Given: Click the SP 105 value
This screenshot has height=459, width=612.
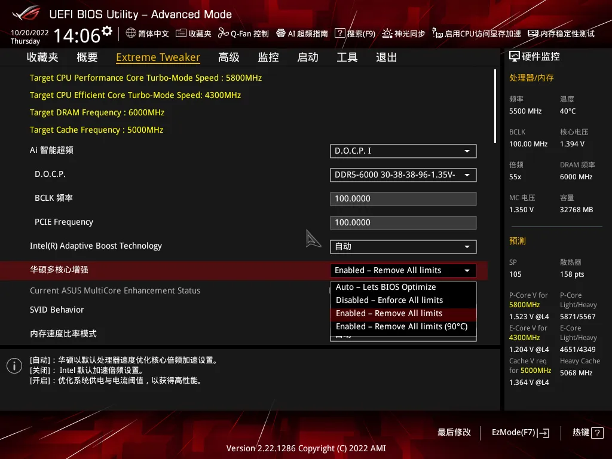Looking at the screenshot, I should (515, 274).
